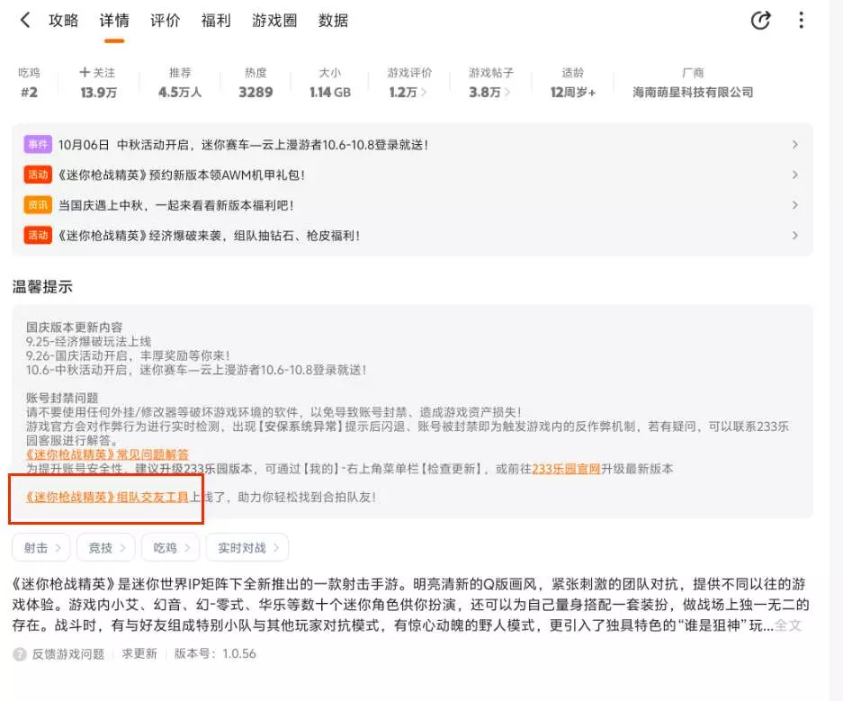Viewport: 843px width, 701px height.
Task: Switch to the 攻略 tab
Action: (x=64, y=21)
